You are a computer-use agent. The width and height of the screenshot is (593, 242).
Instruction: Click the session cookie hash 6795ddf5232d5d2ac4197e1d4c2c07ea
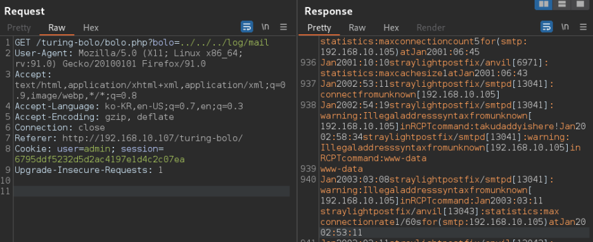point(99,159)
